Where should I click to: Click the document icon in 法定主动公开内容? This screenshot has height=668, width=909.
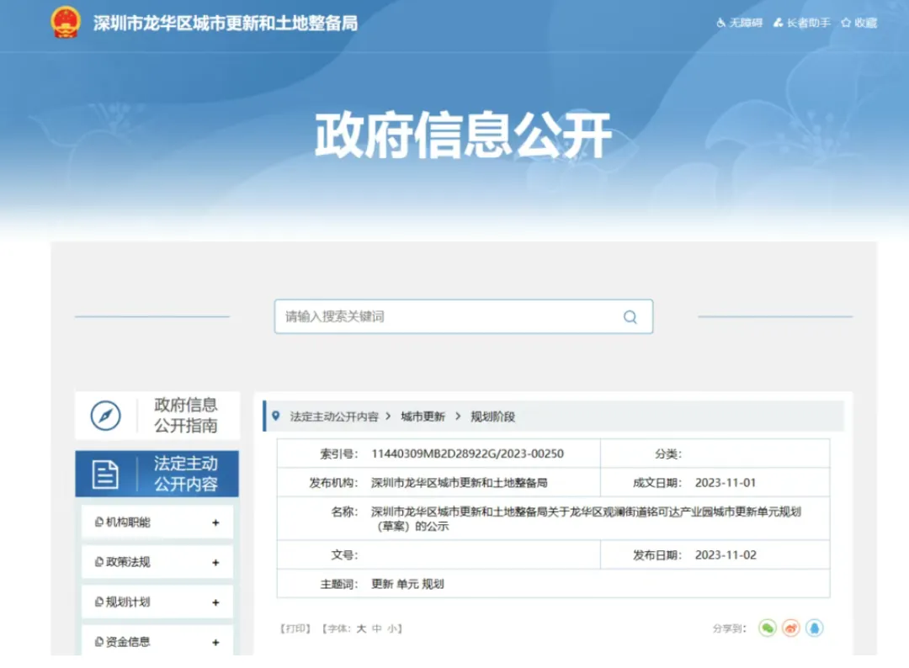click(105, 474)
